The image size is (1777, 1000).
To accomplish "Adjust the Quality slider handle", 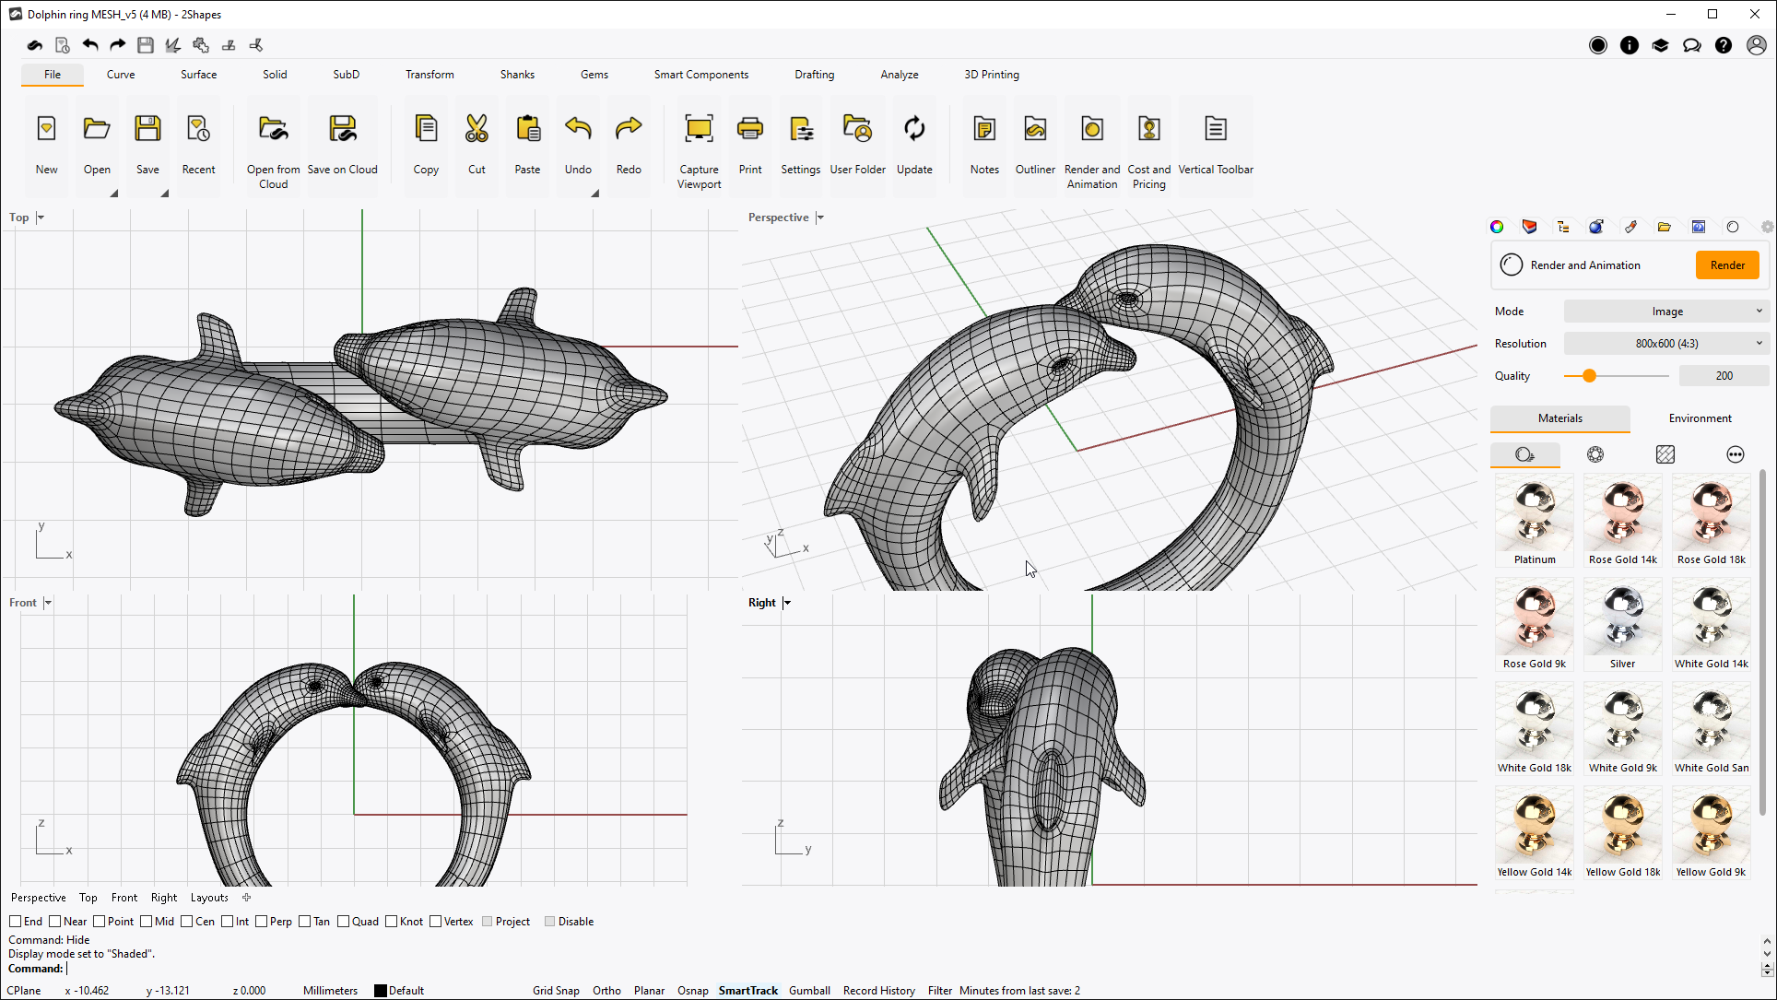I will 1589,376.
